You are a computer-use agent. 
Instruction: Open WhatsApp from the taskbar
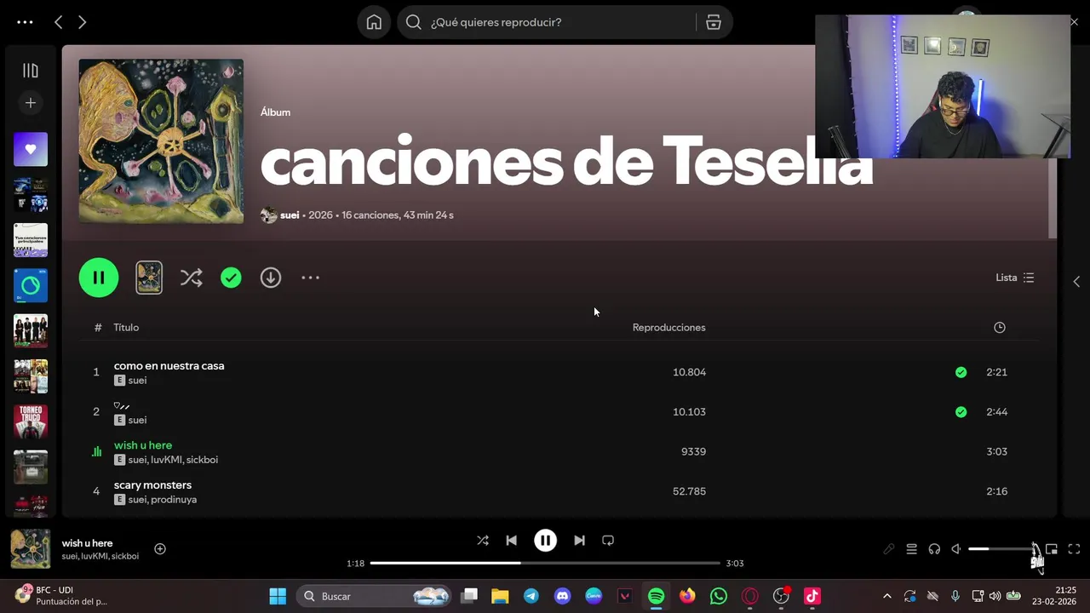pyautogui.click(x=719, y=596)
